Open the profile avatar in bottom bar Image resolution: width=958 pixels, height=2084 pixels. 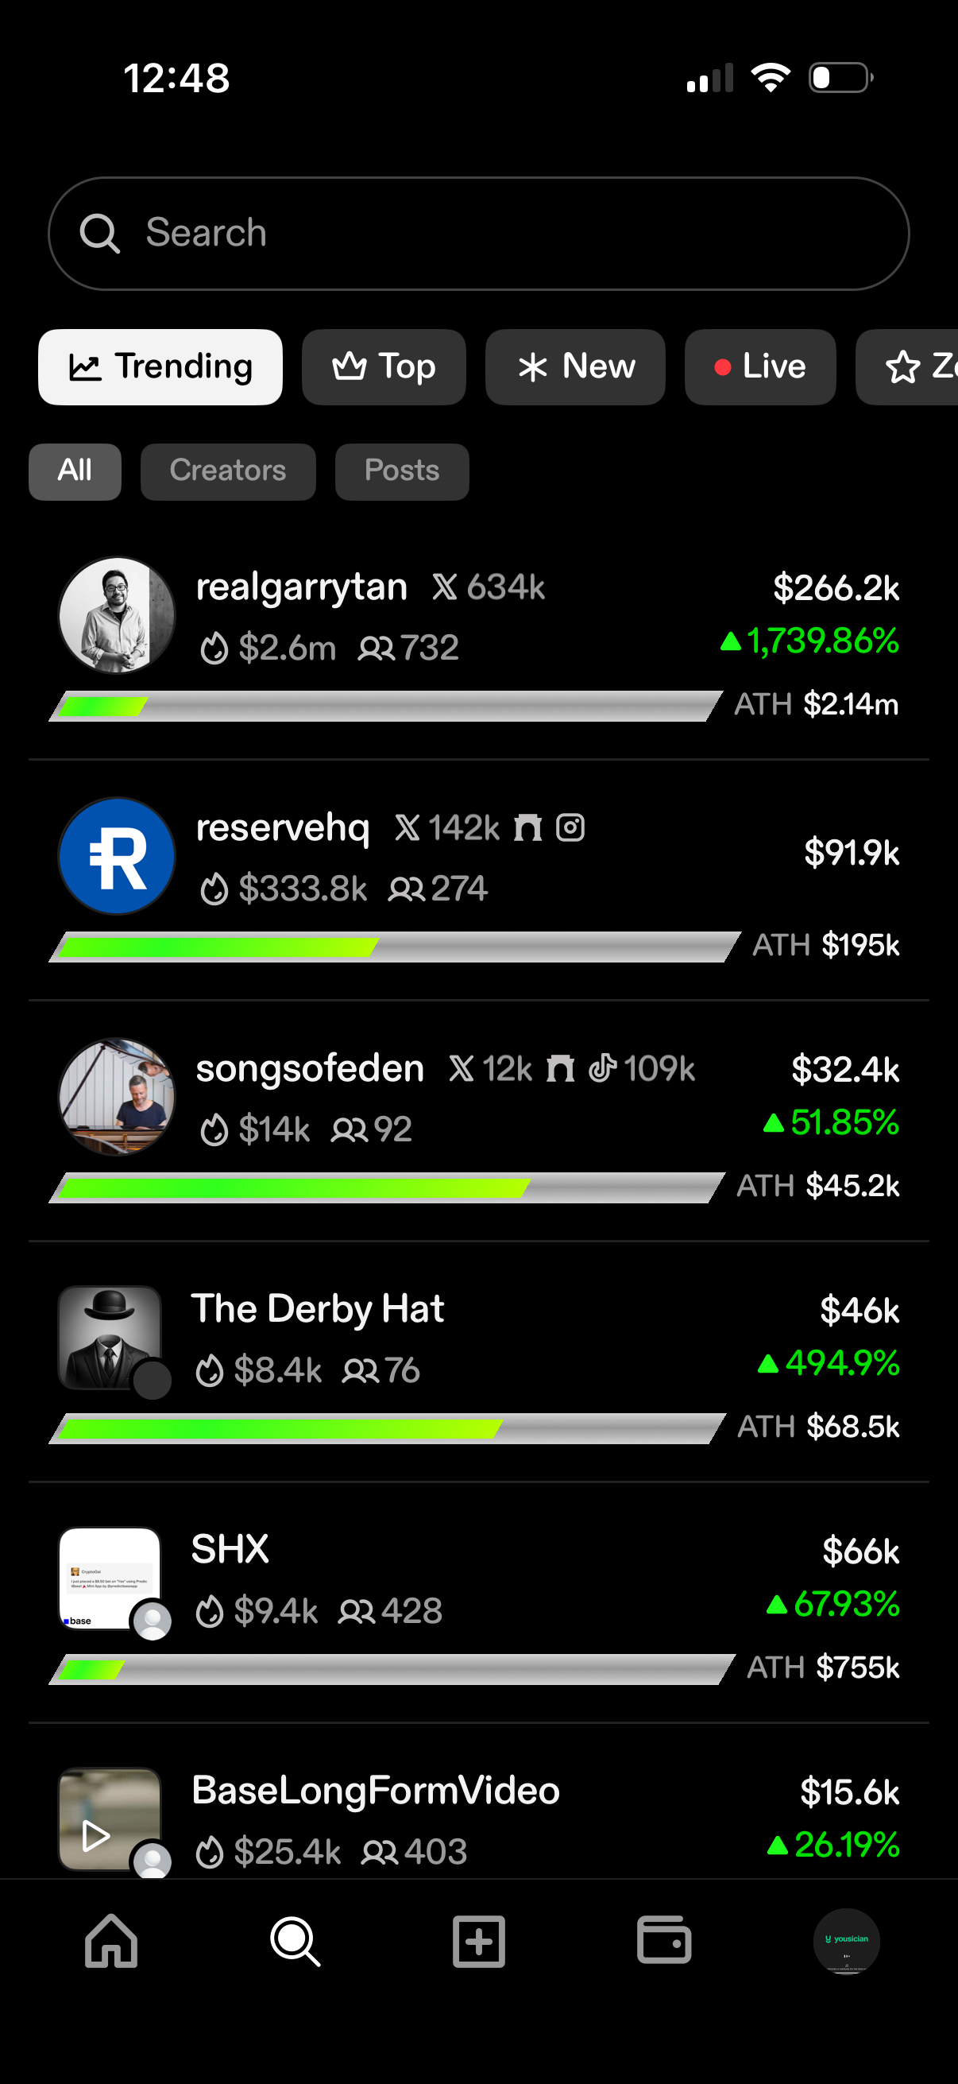click(846, 1941)
